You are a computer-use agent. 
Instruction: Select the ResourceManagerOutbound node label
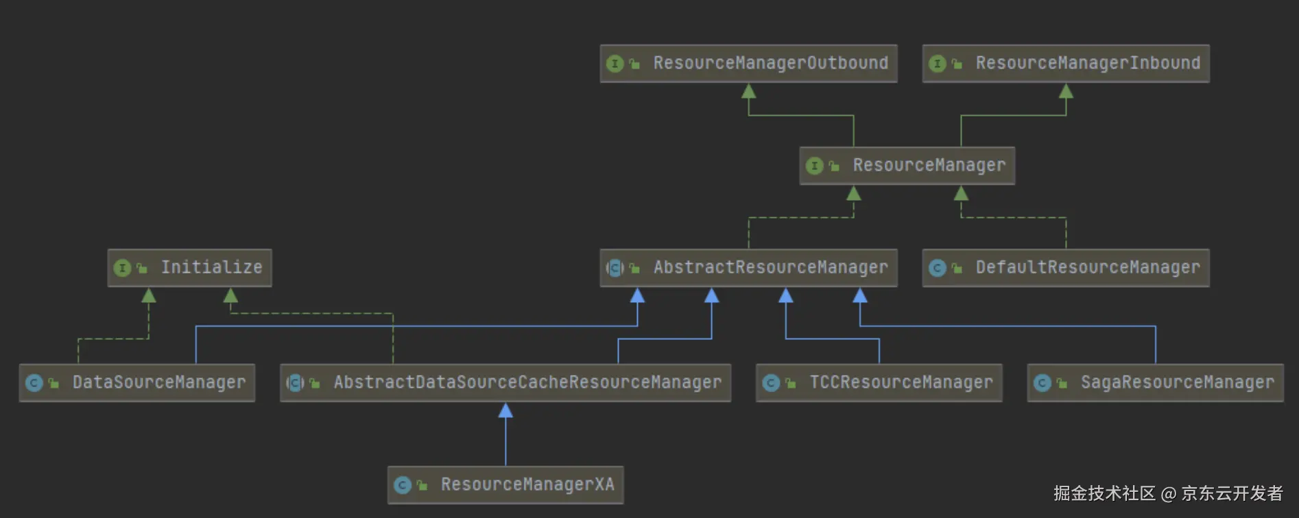[770, 63]
